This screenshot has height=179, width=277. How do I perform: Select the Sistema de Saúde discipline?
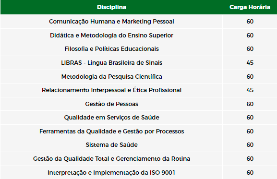tap(111, 145)
